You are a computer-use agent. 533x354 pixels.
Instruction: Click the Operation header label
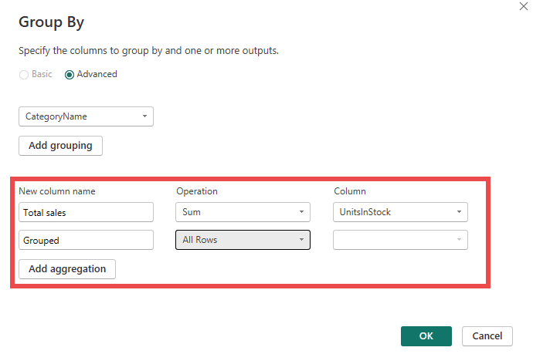[197, 191]
